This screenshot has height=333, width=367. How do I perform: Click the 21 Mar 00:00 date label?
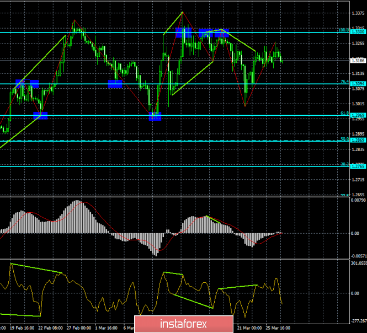pyautogui.click(x=248, y=327)
